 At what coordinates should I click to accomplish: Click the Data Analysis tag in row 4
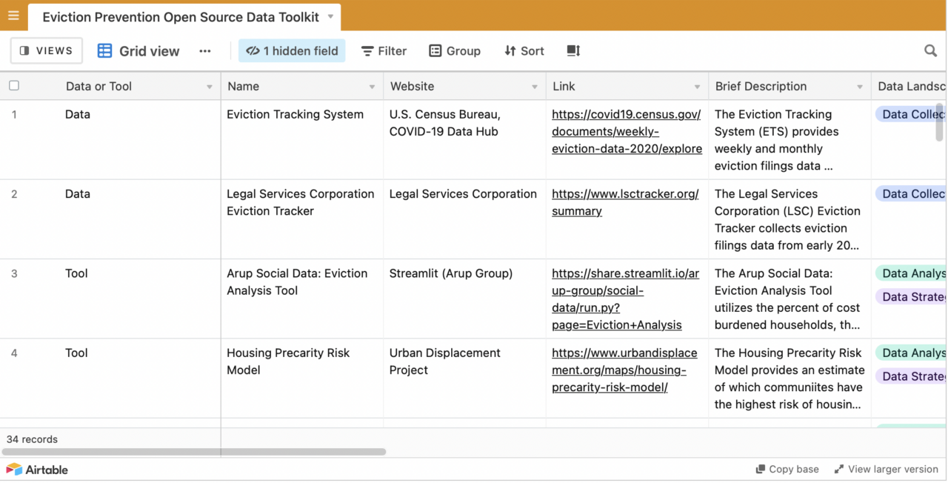[911, 353]
